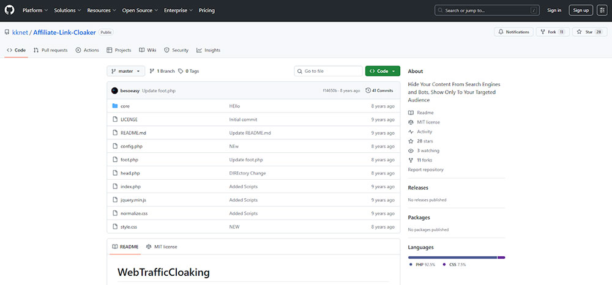Screen dimensions: 612x285
Task: Switch to the Security tab
Action: [x=176, y=50]
